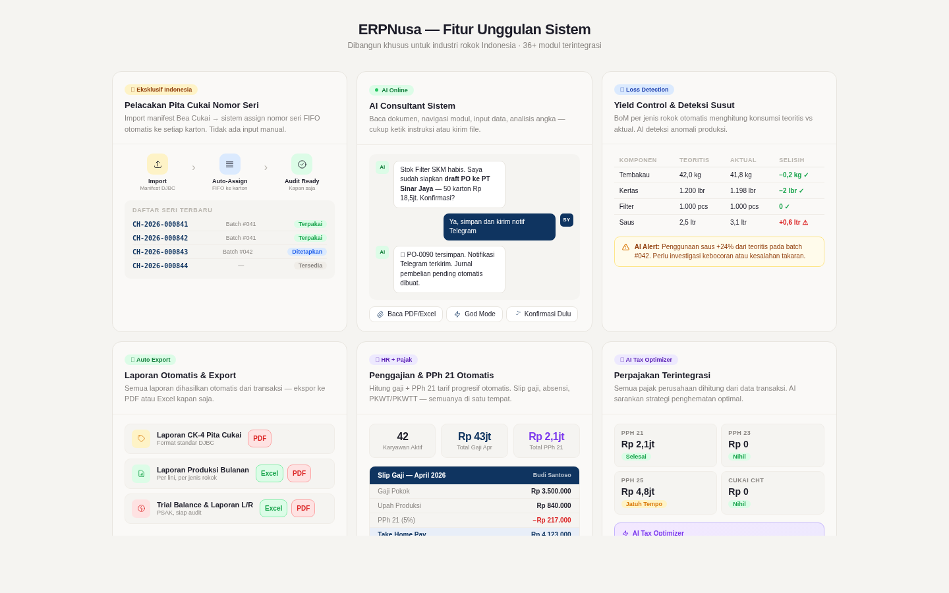Select serial number CH-2026-000841
Image resolution: width=949 pixels, height=593 pixels.
tap(160, 225)
